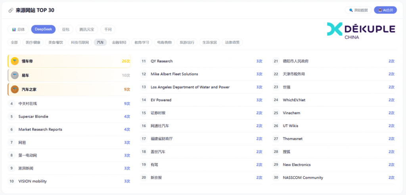Click the 10次 count for 易车
Image resolution: width=406 pixels, height=195 pixels.
tap(126, 76)
